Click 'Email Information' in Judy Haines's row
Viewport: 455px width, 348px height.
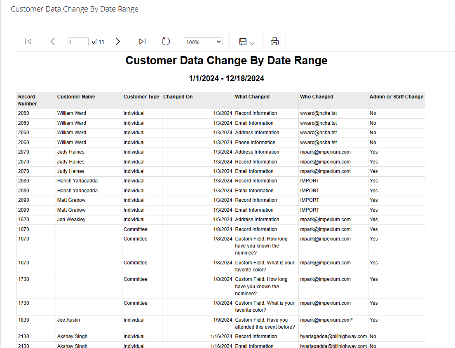point(254,171)
